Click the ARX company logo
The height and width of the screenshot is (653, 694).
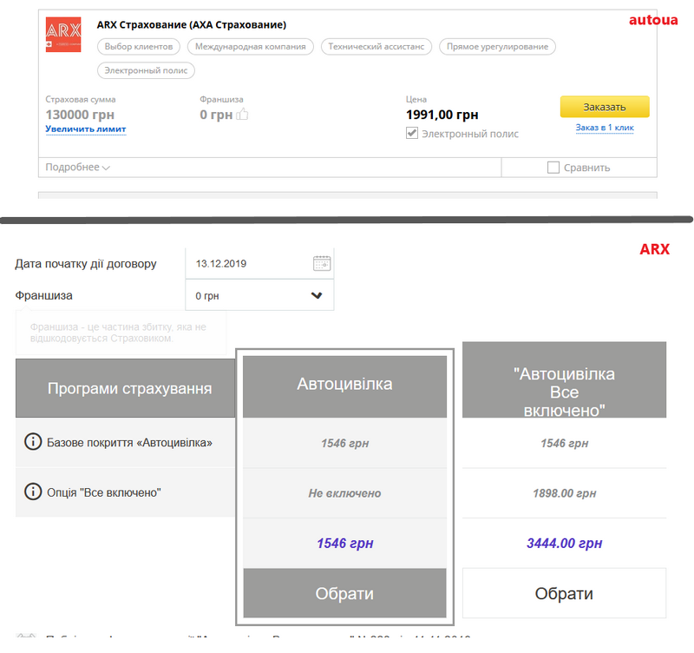(62, 35)
